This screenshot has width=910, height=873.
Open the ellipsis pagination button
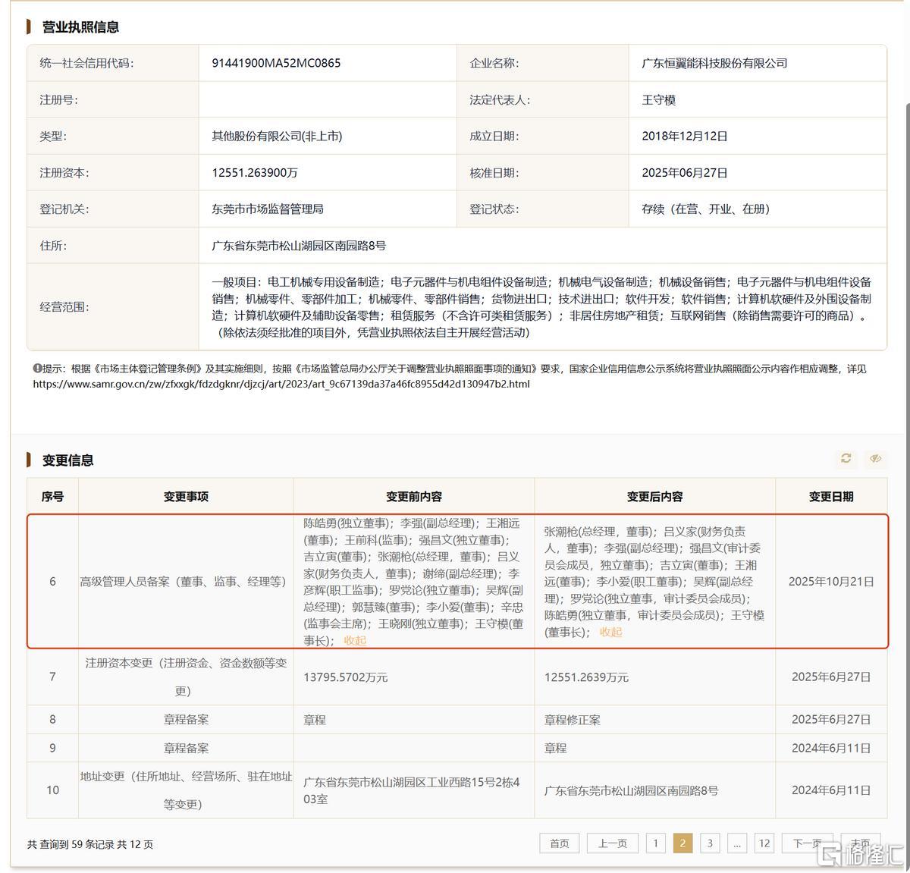[737, 843]
